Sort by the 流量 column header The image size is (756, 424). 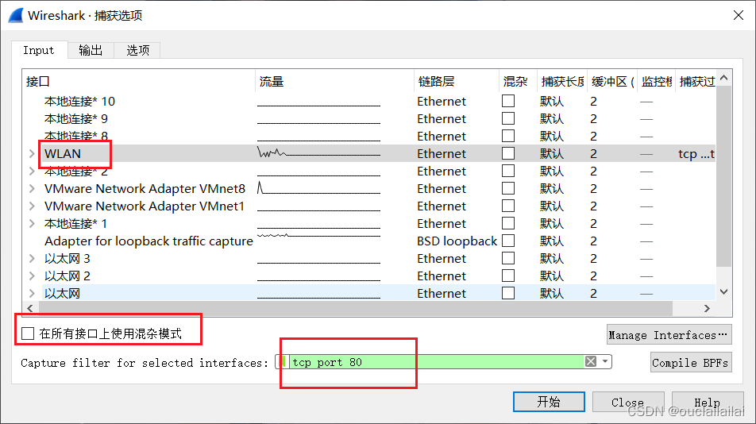334,82
